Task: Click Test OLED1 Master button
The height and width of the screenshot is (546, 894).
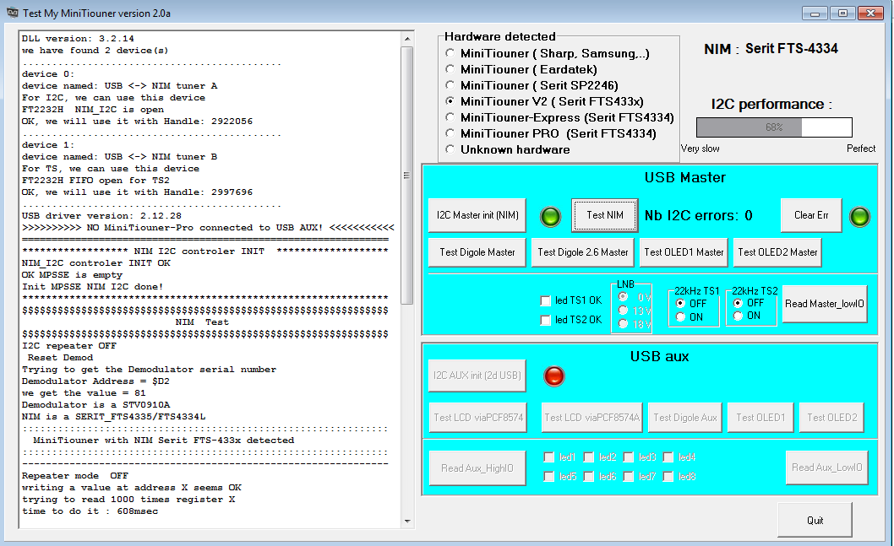Action: 684,252
